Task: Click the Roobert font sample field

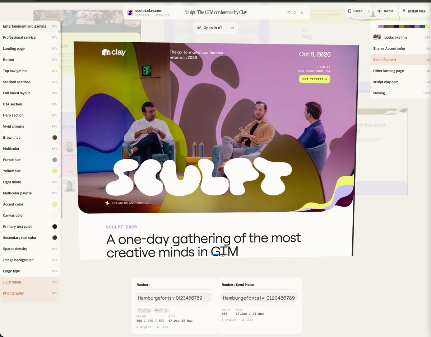Action: (x=174, y=298)
